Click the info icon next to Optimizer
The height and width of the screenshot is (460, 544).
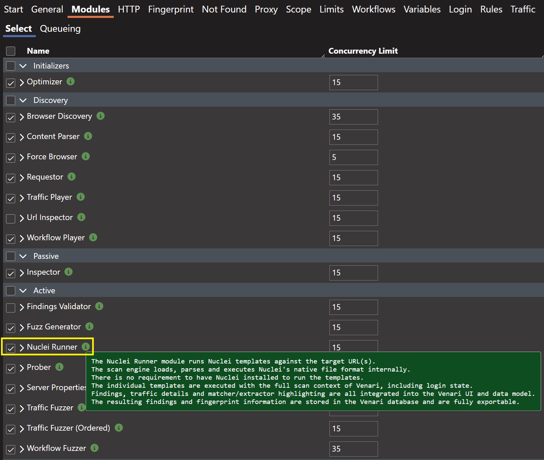71,82
